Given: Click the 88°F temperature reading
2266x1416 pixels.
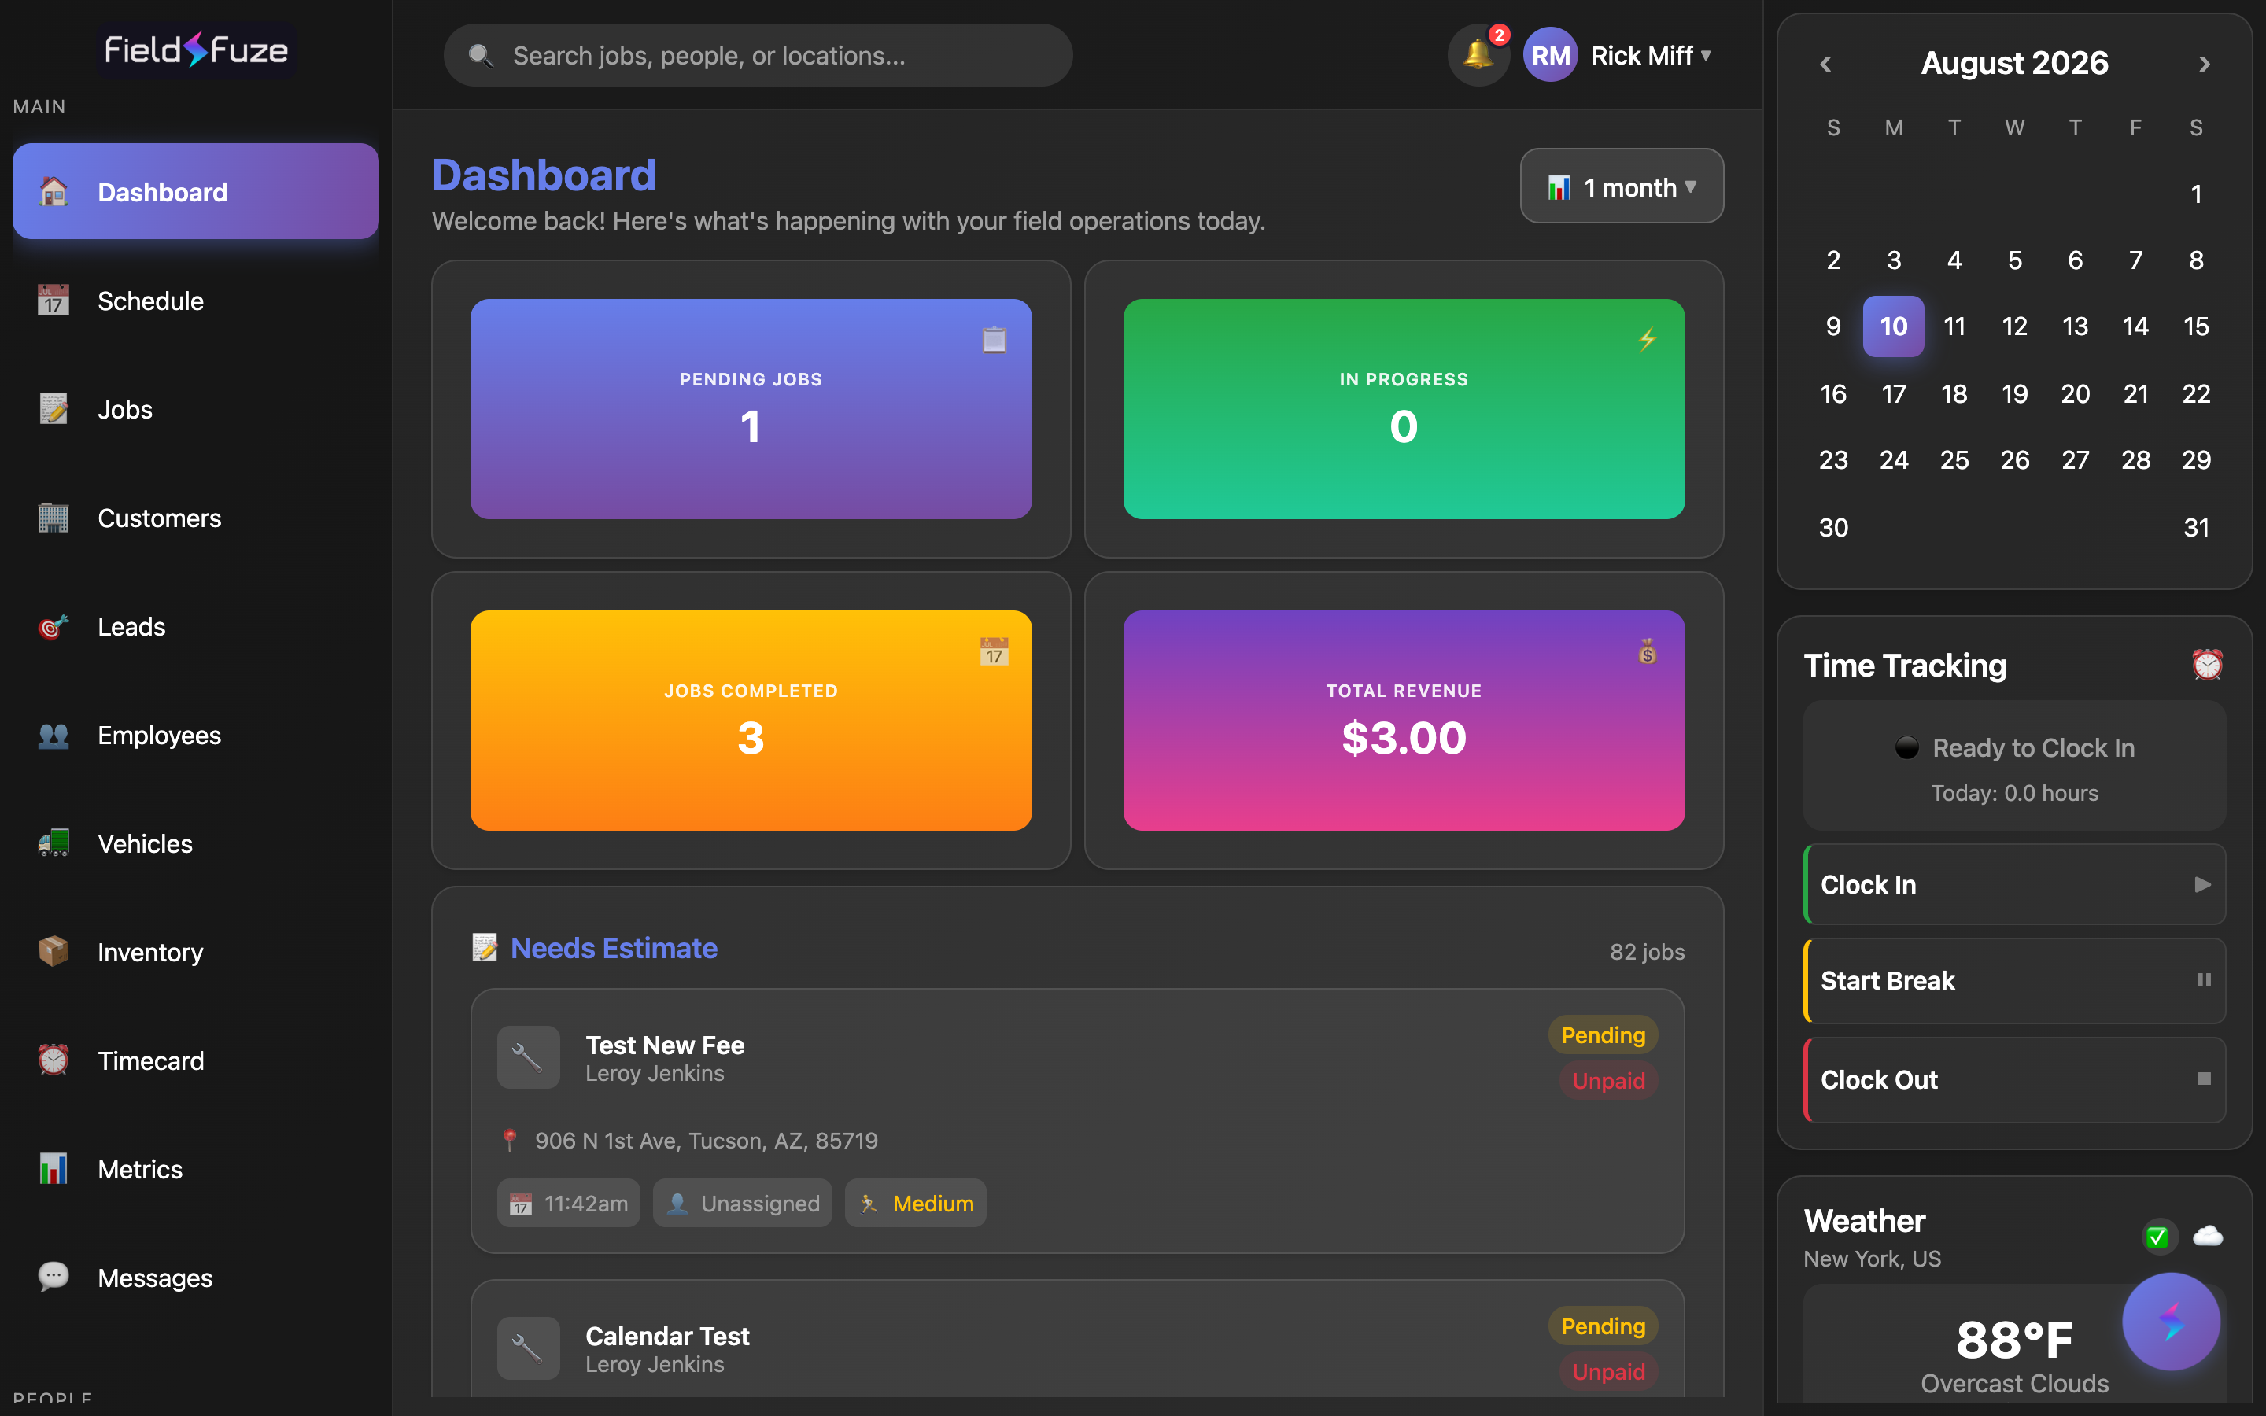Looking at the screenshot, I should 2014,1339.
